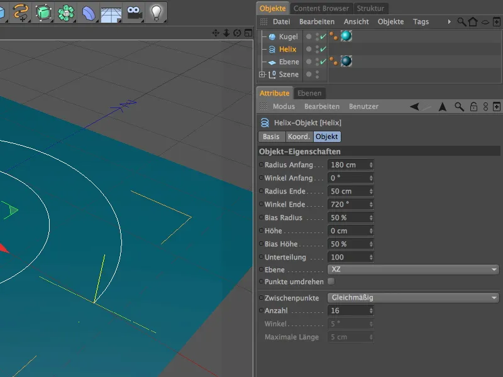503x377 pixels.
Task: Select the Objekt properties tab
Action: point(326,136)
